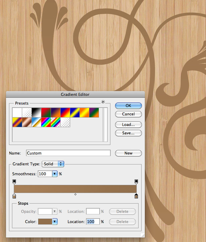Click the presets list scrollbar

(105, 125)
